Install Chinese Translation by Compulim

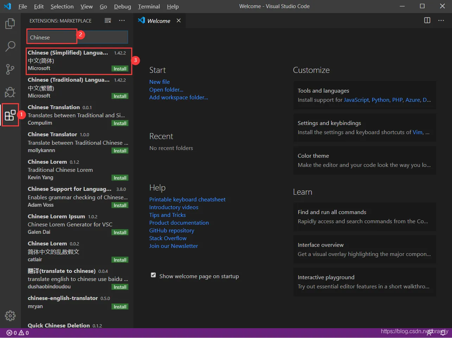(120, 123)
